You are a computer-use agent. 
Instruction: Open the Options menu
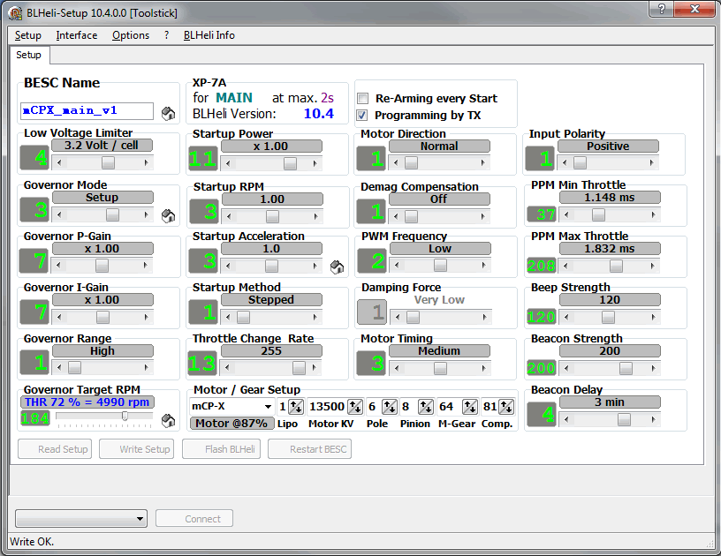coord(131,35)
